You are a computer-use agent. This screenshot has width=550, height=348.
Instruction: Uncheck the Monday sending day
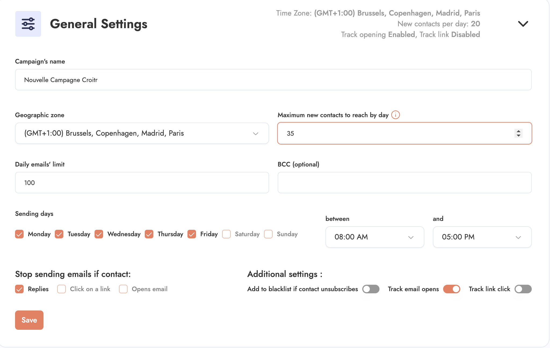point(19,234)
